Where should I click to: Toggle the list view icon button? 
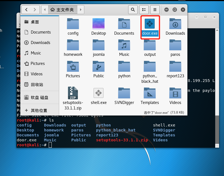(x=144, y=10)
